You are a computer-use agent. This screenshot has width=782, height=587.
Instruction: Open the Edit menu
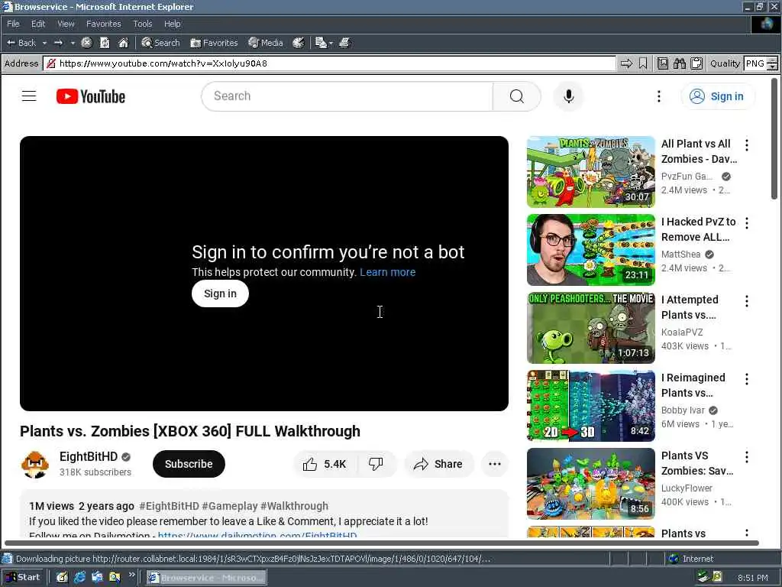pyautogui.click(x=38, y=24)
